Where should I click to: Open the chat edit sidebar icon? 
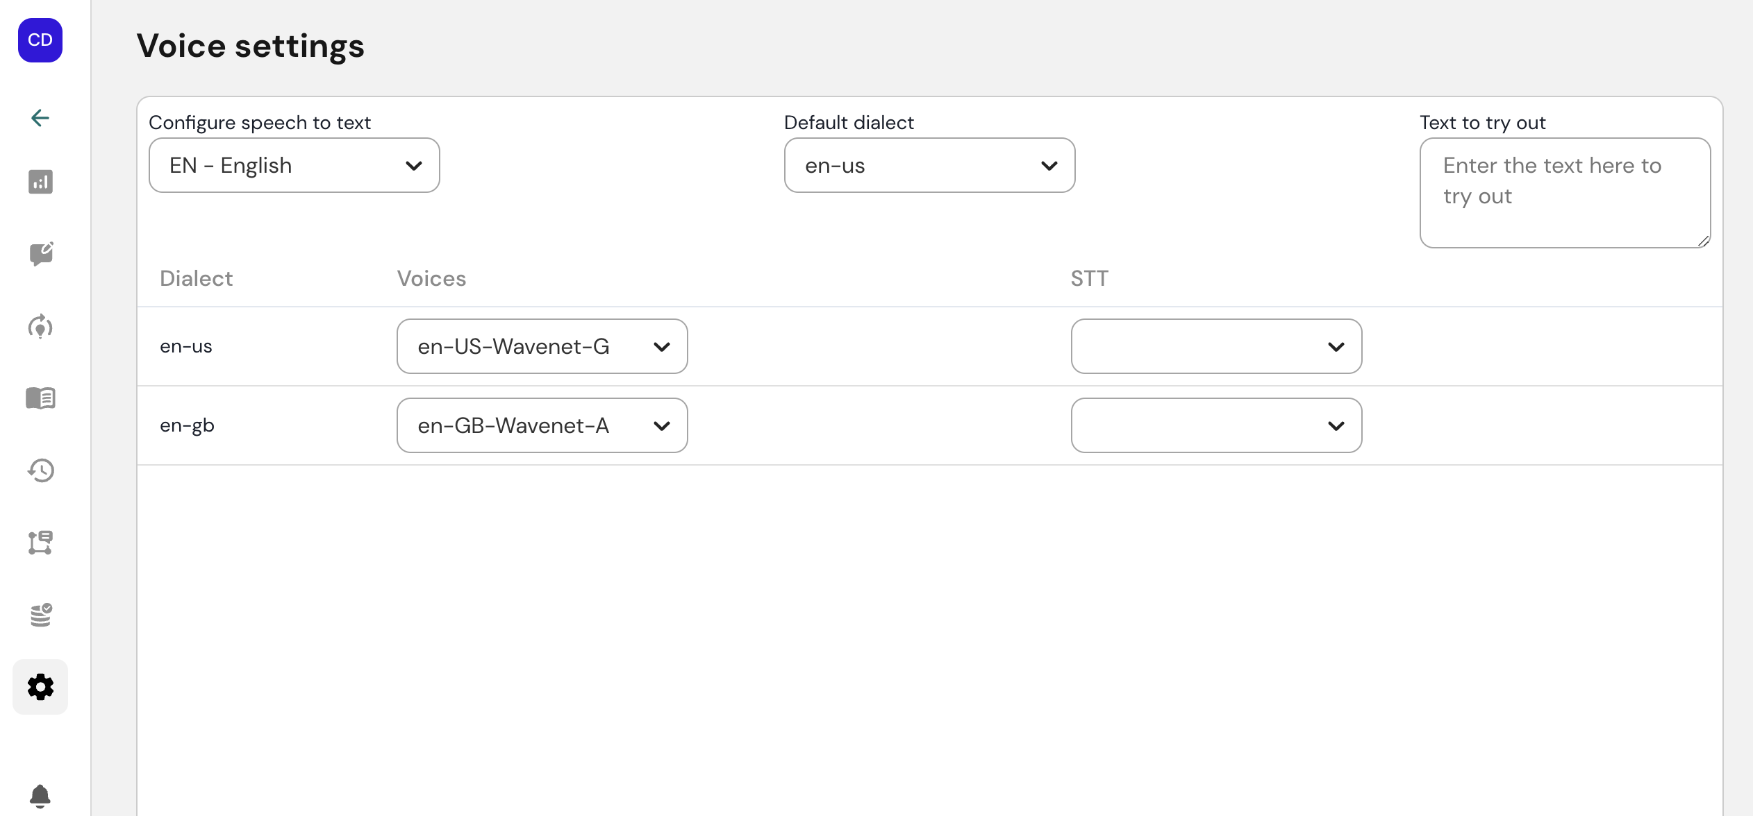[40, 254]
